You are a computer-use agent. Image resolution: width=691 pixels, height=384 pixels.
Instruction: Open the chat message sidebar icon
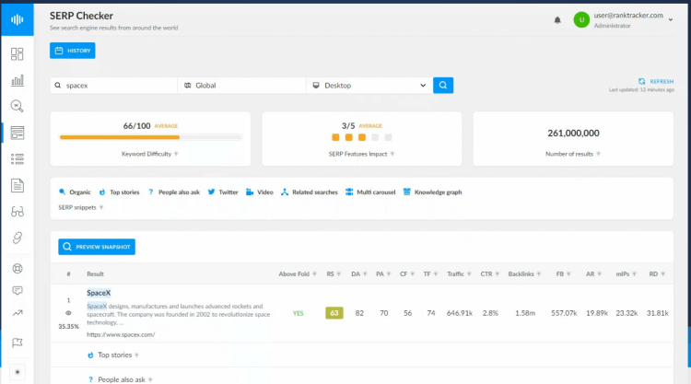[18, 291]
